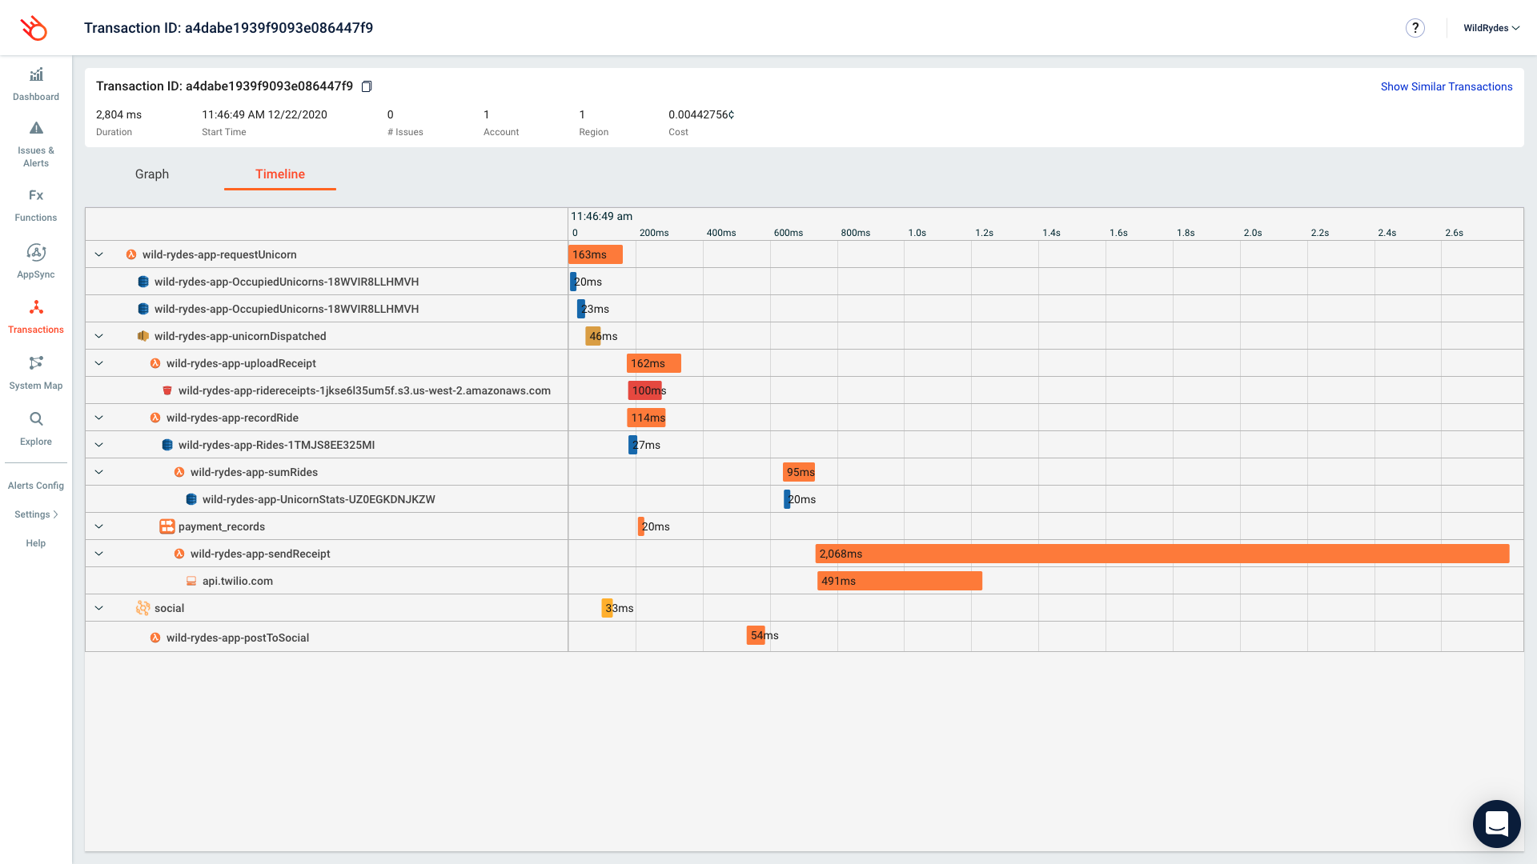Click the 0.00442756¢ cost value
The width and height of the screenshot is (1537, 864).
point(701,114)
